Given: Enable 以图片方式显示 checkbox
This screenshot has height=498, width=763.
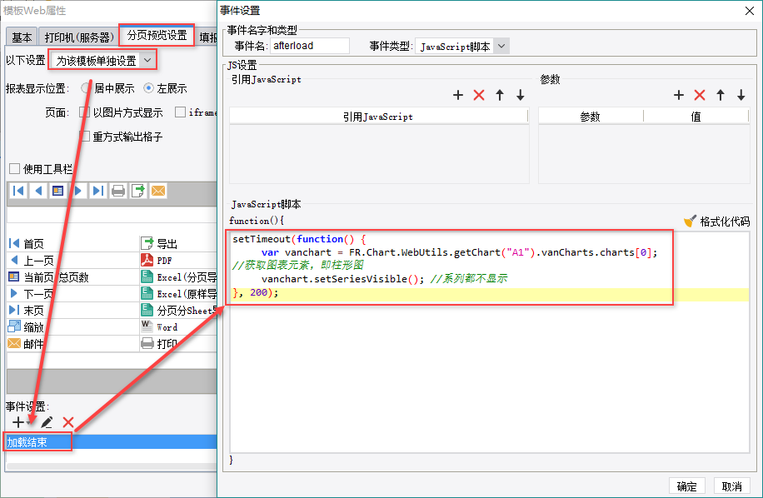Looking at the screenshot, I should (x=85, y=112).
